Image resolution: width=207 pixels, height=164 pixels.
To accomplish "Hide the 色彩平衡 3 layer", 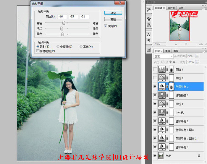I will pyautogui.click(x=155, y=86).
